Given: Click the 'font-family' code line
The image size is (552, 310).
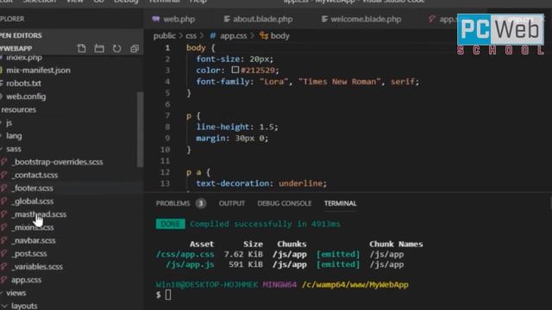Looking at the screenshot, I should (x=308, y=82).
